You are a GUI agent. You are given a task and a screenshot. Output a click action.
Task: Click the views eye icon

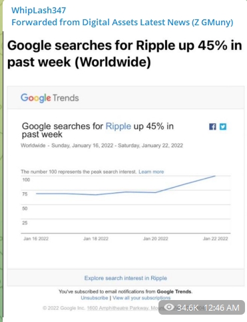(x=169, y=307)
